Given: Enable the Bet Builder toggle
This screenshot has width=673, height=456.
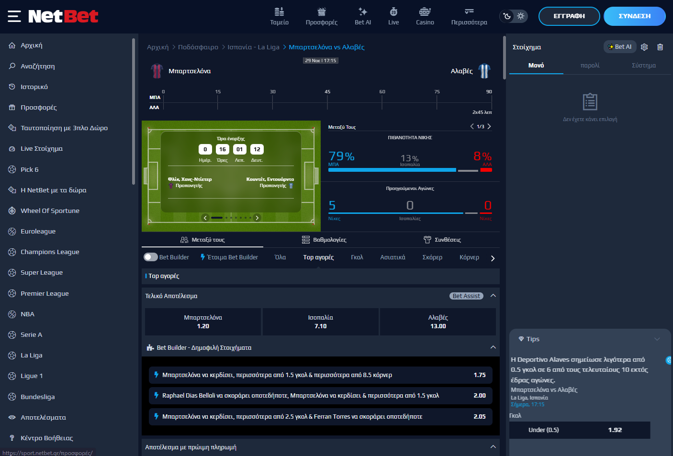Looking at the screenshot, I should point(151,257).
